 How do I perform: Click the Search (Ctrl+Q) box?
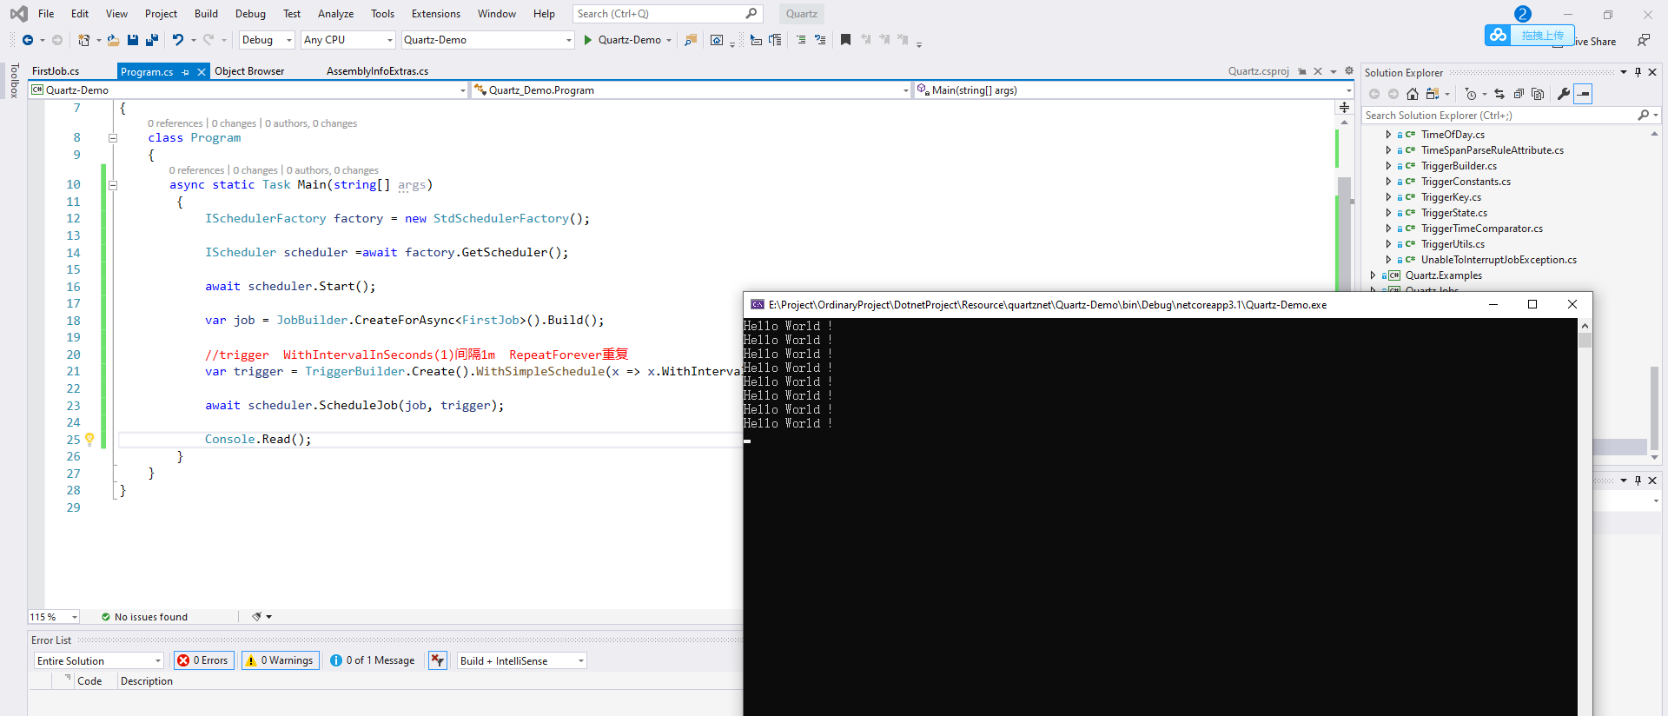pos(667,14)
